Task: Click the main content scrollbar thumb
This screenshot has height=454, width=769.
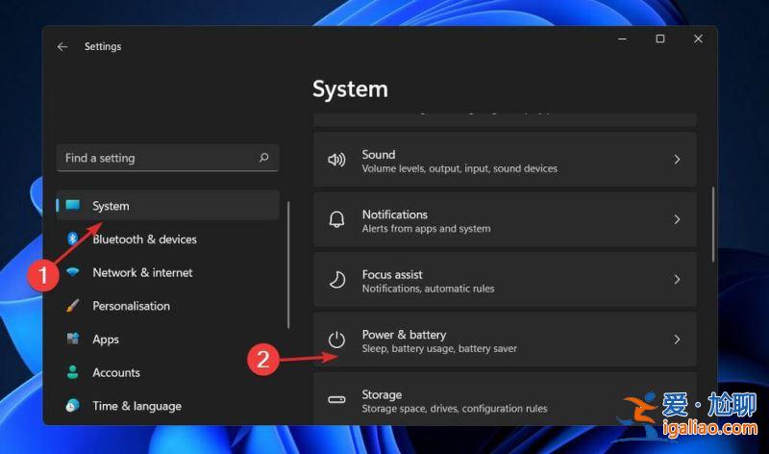Action: coord(713,224)
